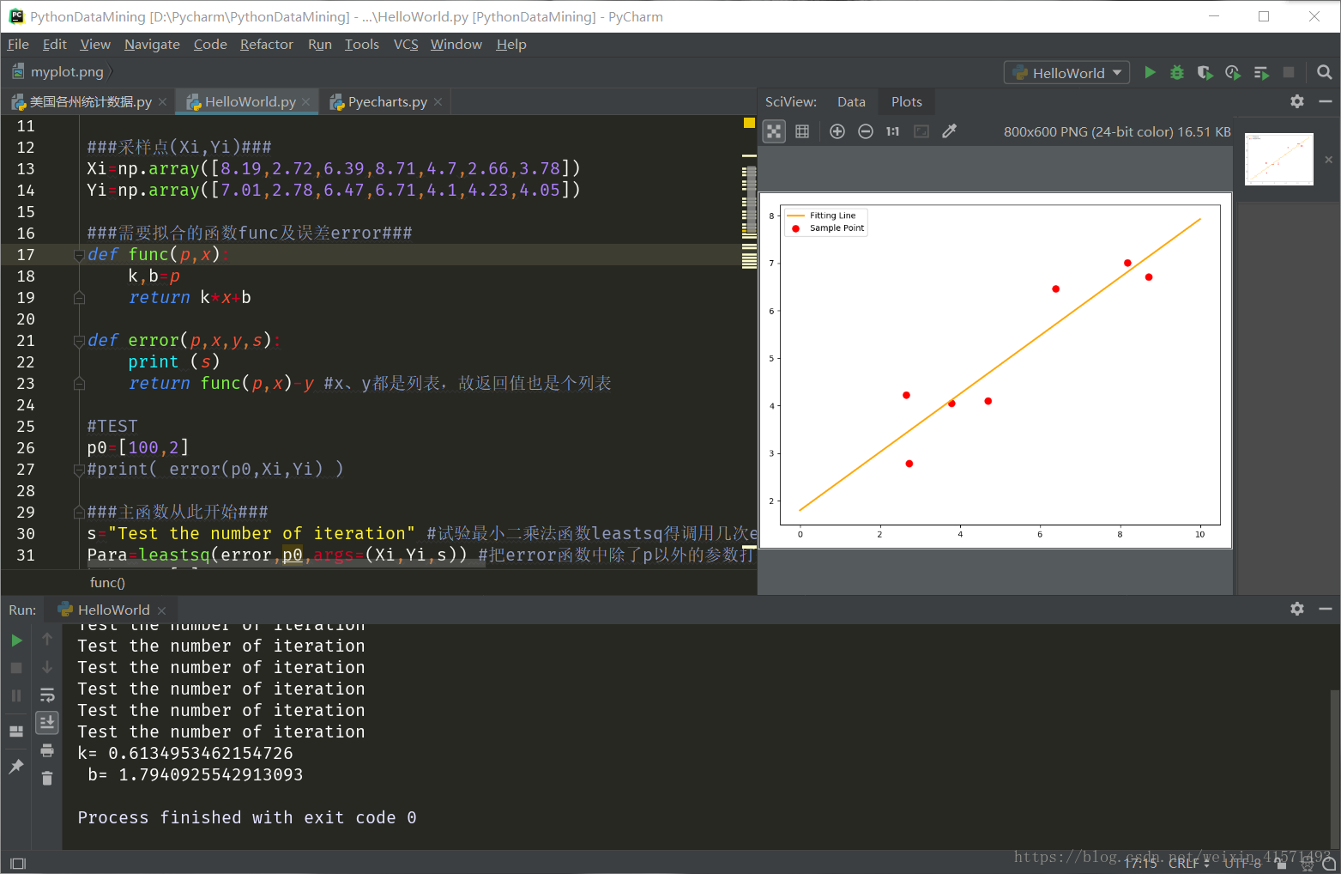Start debugging with the Debug icon
This screenshot has height=874, width=1341.
tap(1176, 72)
